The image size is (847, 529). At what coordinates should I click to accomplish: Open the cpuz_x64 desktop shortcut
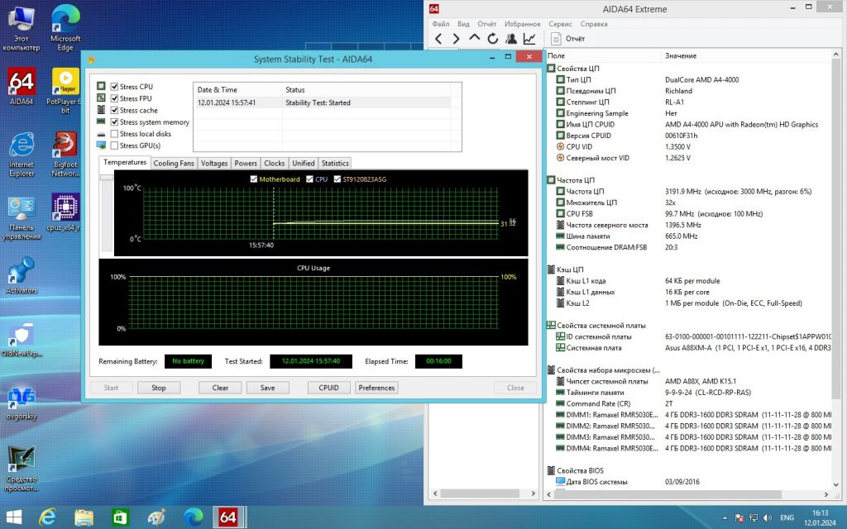click(65, 212)
